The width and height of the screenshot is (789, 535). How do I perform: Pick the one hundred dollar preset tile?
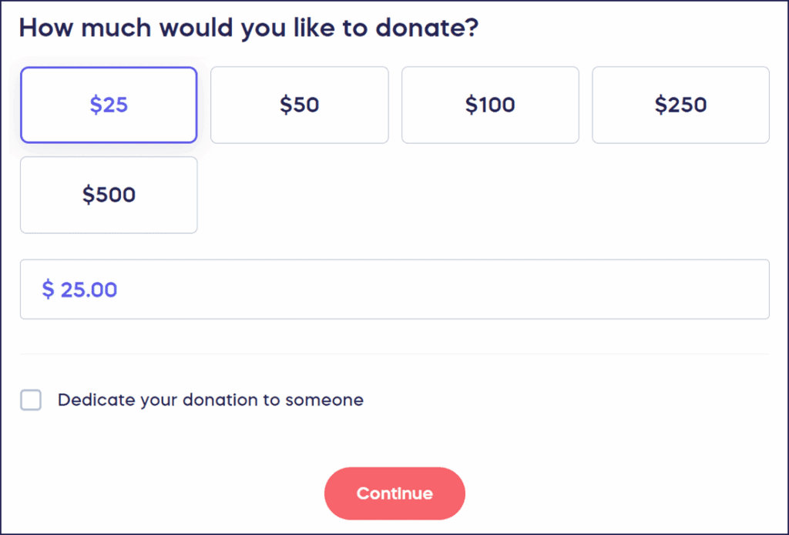point(490,105)
